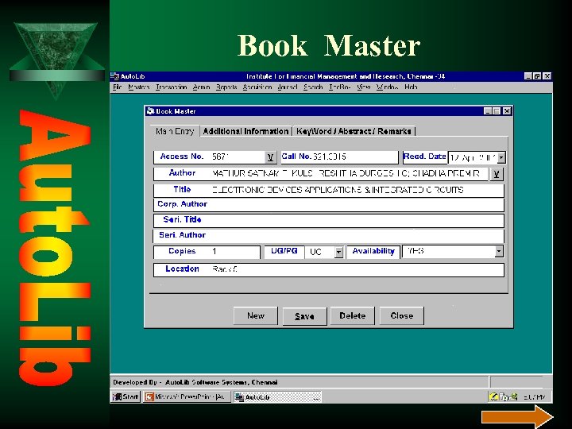Switch to Microsoft PowerPoint in the taskbar
Viewport: 572px width, 429px height.
click(x=187, y=397)
